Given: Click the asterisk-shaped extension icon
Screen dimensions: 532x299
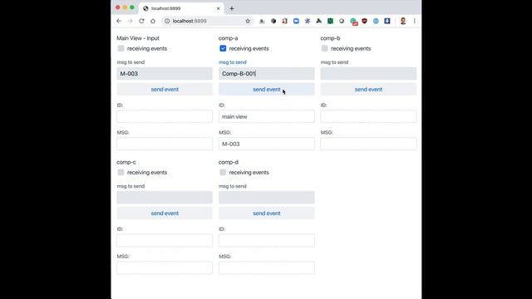Looking at the screenshot, I should pyautogui.click(x=308, y=21).
